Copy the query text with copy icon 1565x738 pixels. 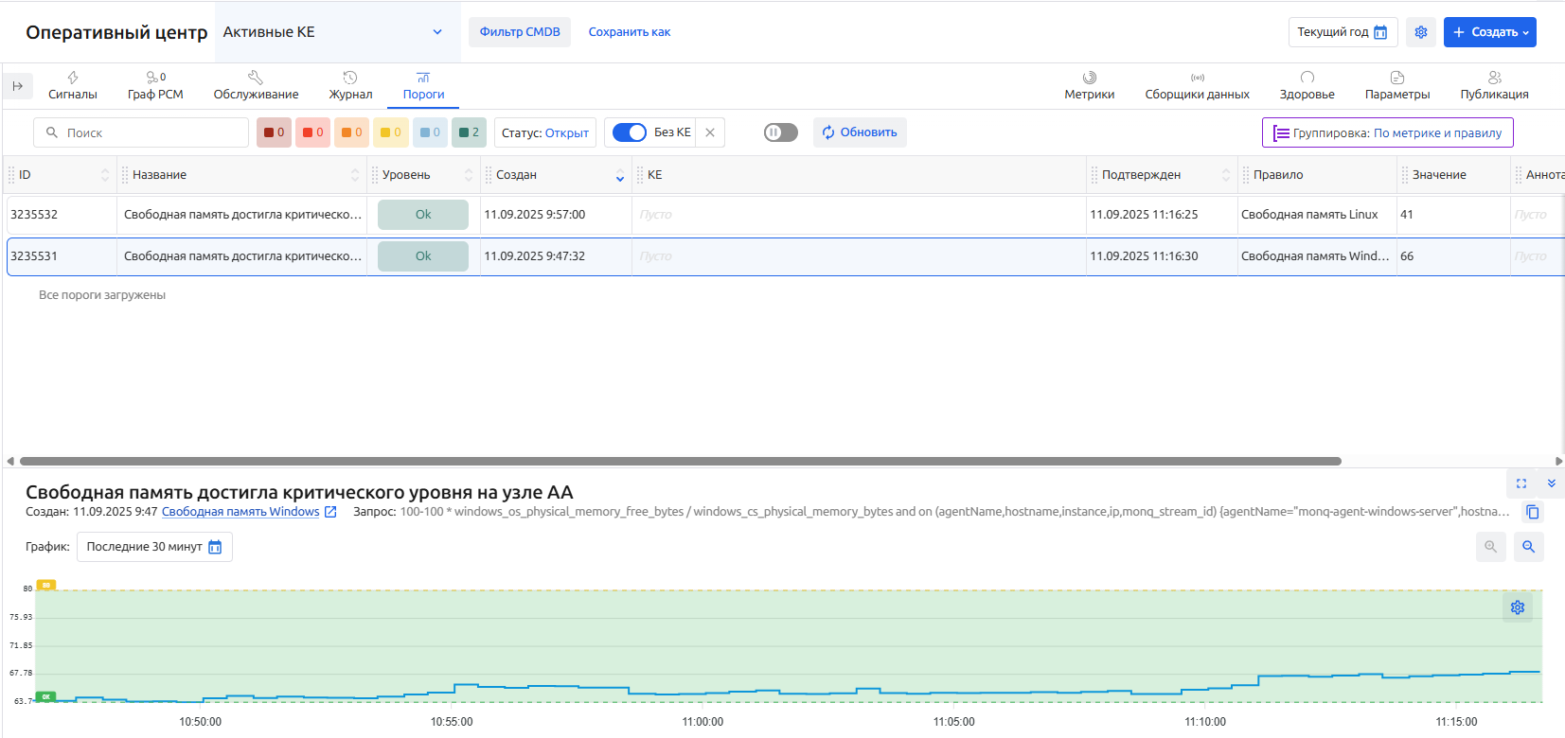click(x=1532, y=512)
